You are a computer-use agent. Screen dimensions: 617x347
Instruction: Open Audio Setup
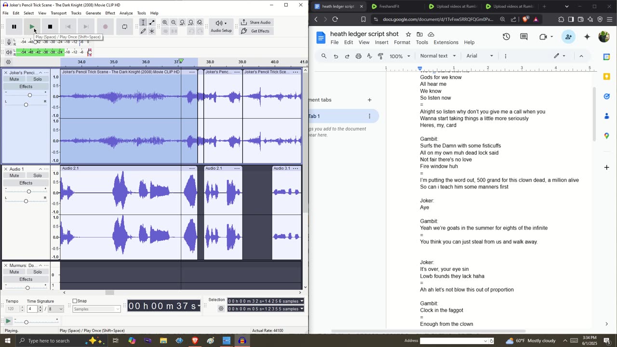(x=221, y=27)
